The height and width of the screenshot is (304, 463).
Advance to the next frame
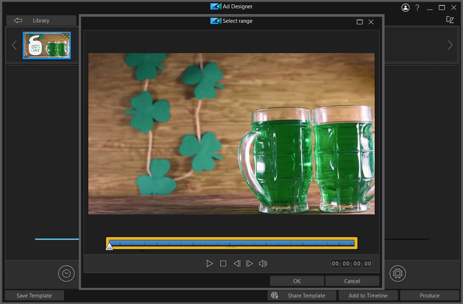(x=250, y=264)
